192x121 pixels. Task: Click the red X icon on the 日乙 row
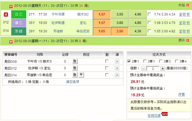6,14
